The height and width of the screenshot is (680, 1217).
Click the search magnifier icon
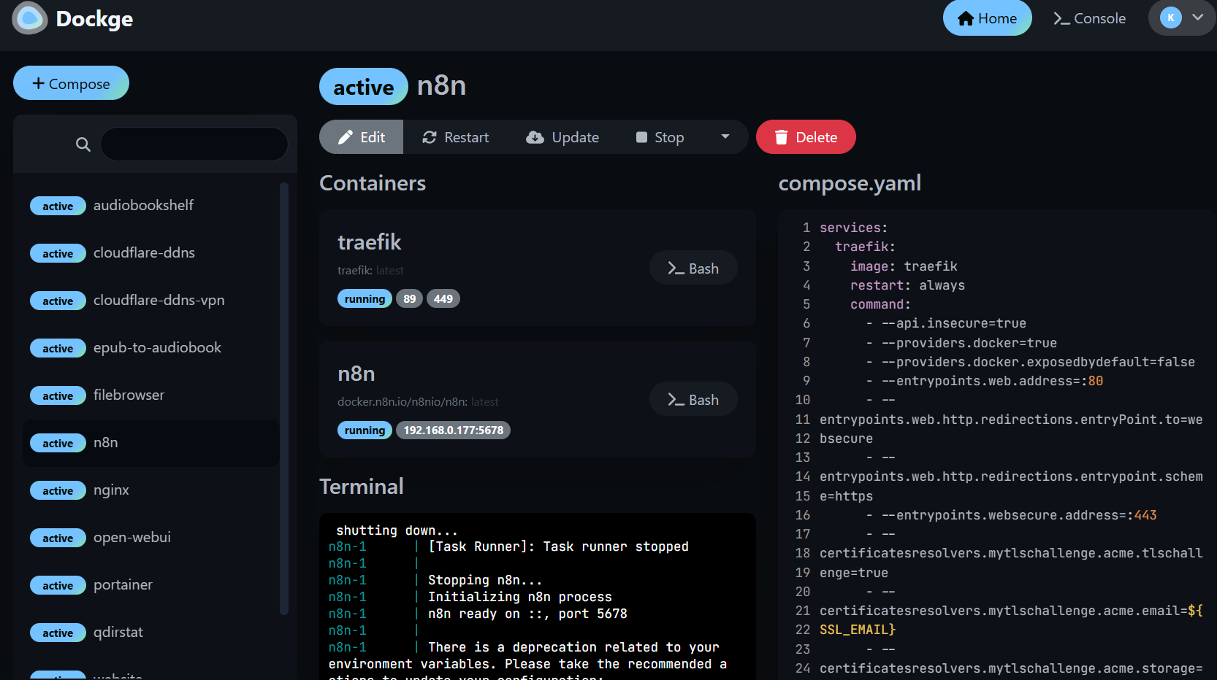[x=83, y=144]
